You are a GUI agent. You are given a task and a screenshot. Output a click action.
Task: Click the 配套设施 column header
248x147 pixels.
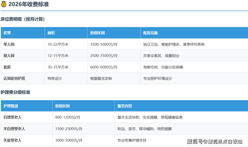[150, 33]
